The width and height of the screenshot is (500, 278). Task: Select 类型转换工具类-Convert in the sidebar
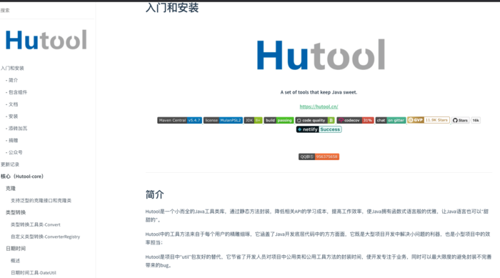click(x=36, y=224)
